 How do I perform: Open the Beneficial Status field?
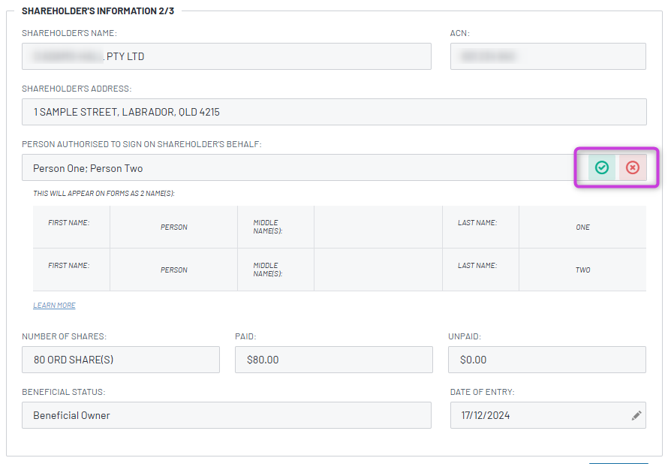click(226, 415)
